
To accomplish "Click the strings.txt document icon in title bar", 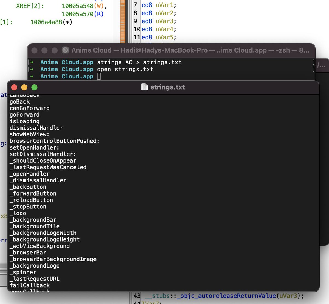I will 144,87.
